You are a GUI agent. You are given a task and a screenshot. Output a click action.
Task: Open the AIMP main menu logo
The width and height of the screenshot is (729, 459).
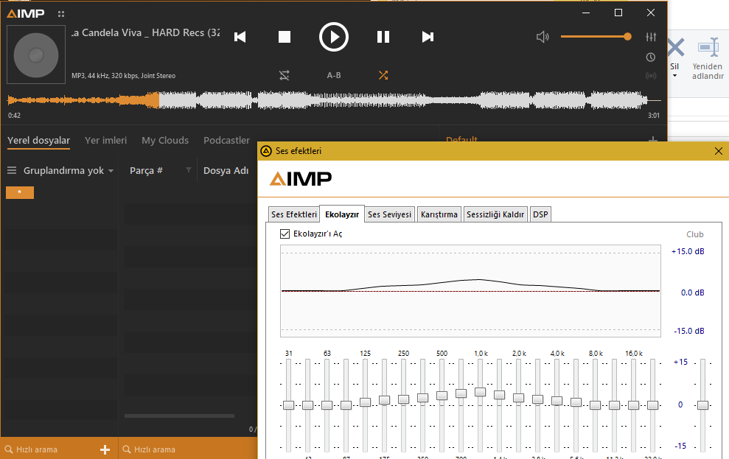point(26,13)
